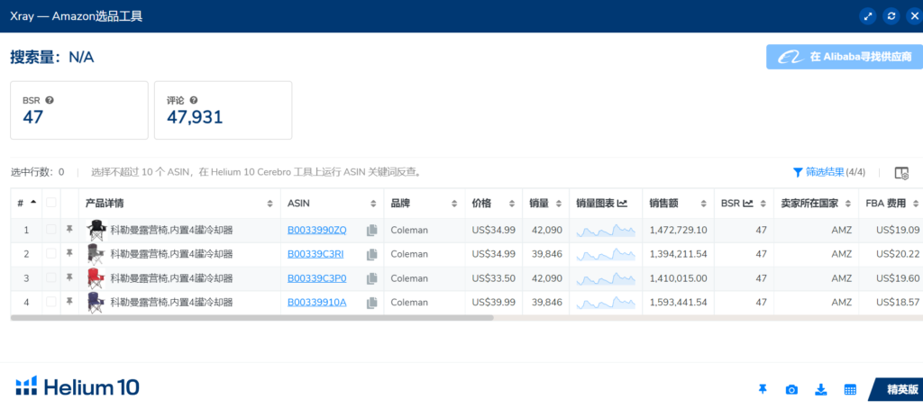The image size is (923, 409).
Task: Open the 筛选结果 filter results menu
Action: click(828, 172)
